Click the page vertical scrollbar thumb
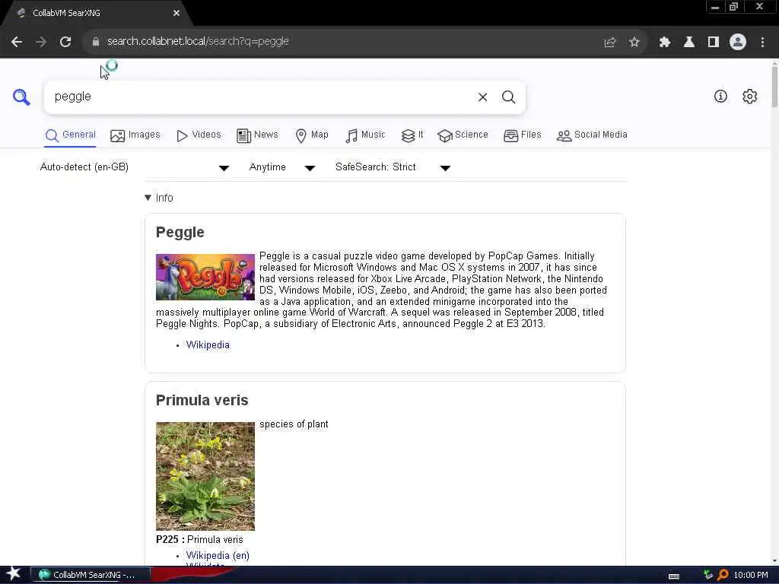 (774, 85)
